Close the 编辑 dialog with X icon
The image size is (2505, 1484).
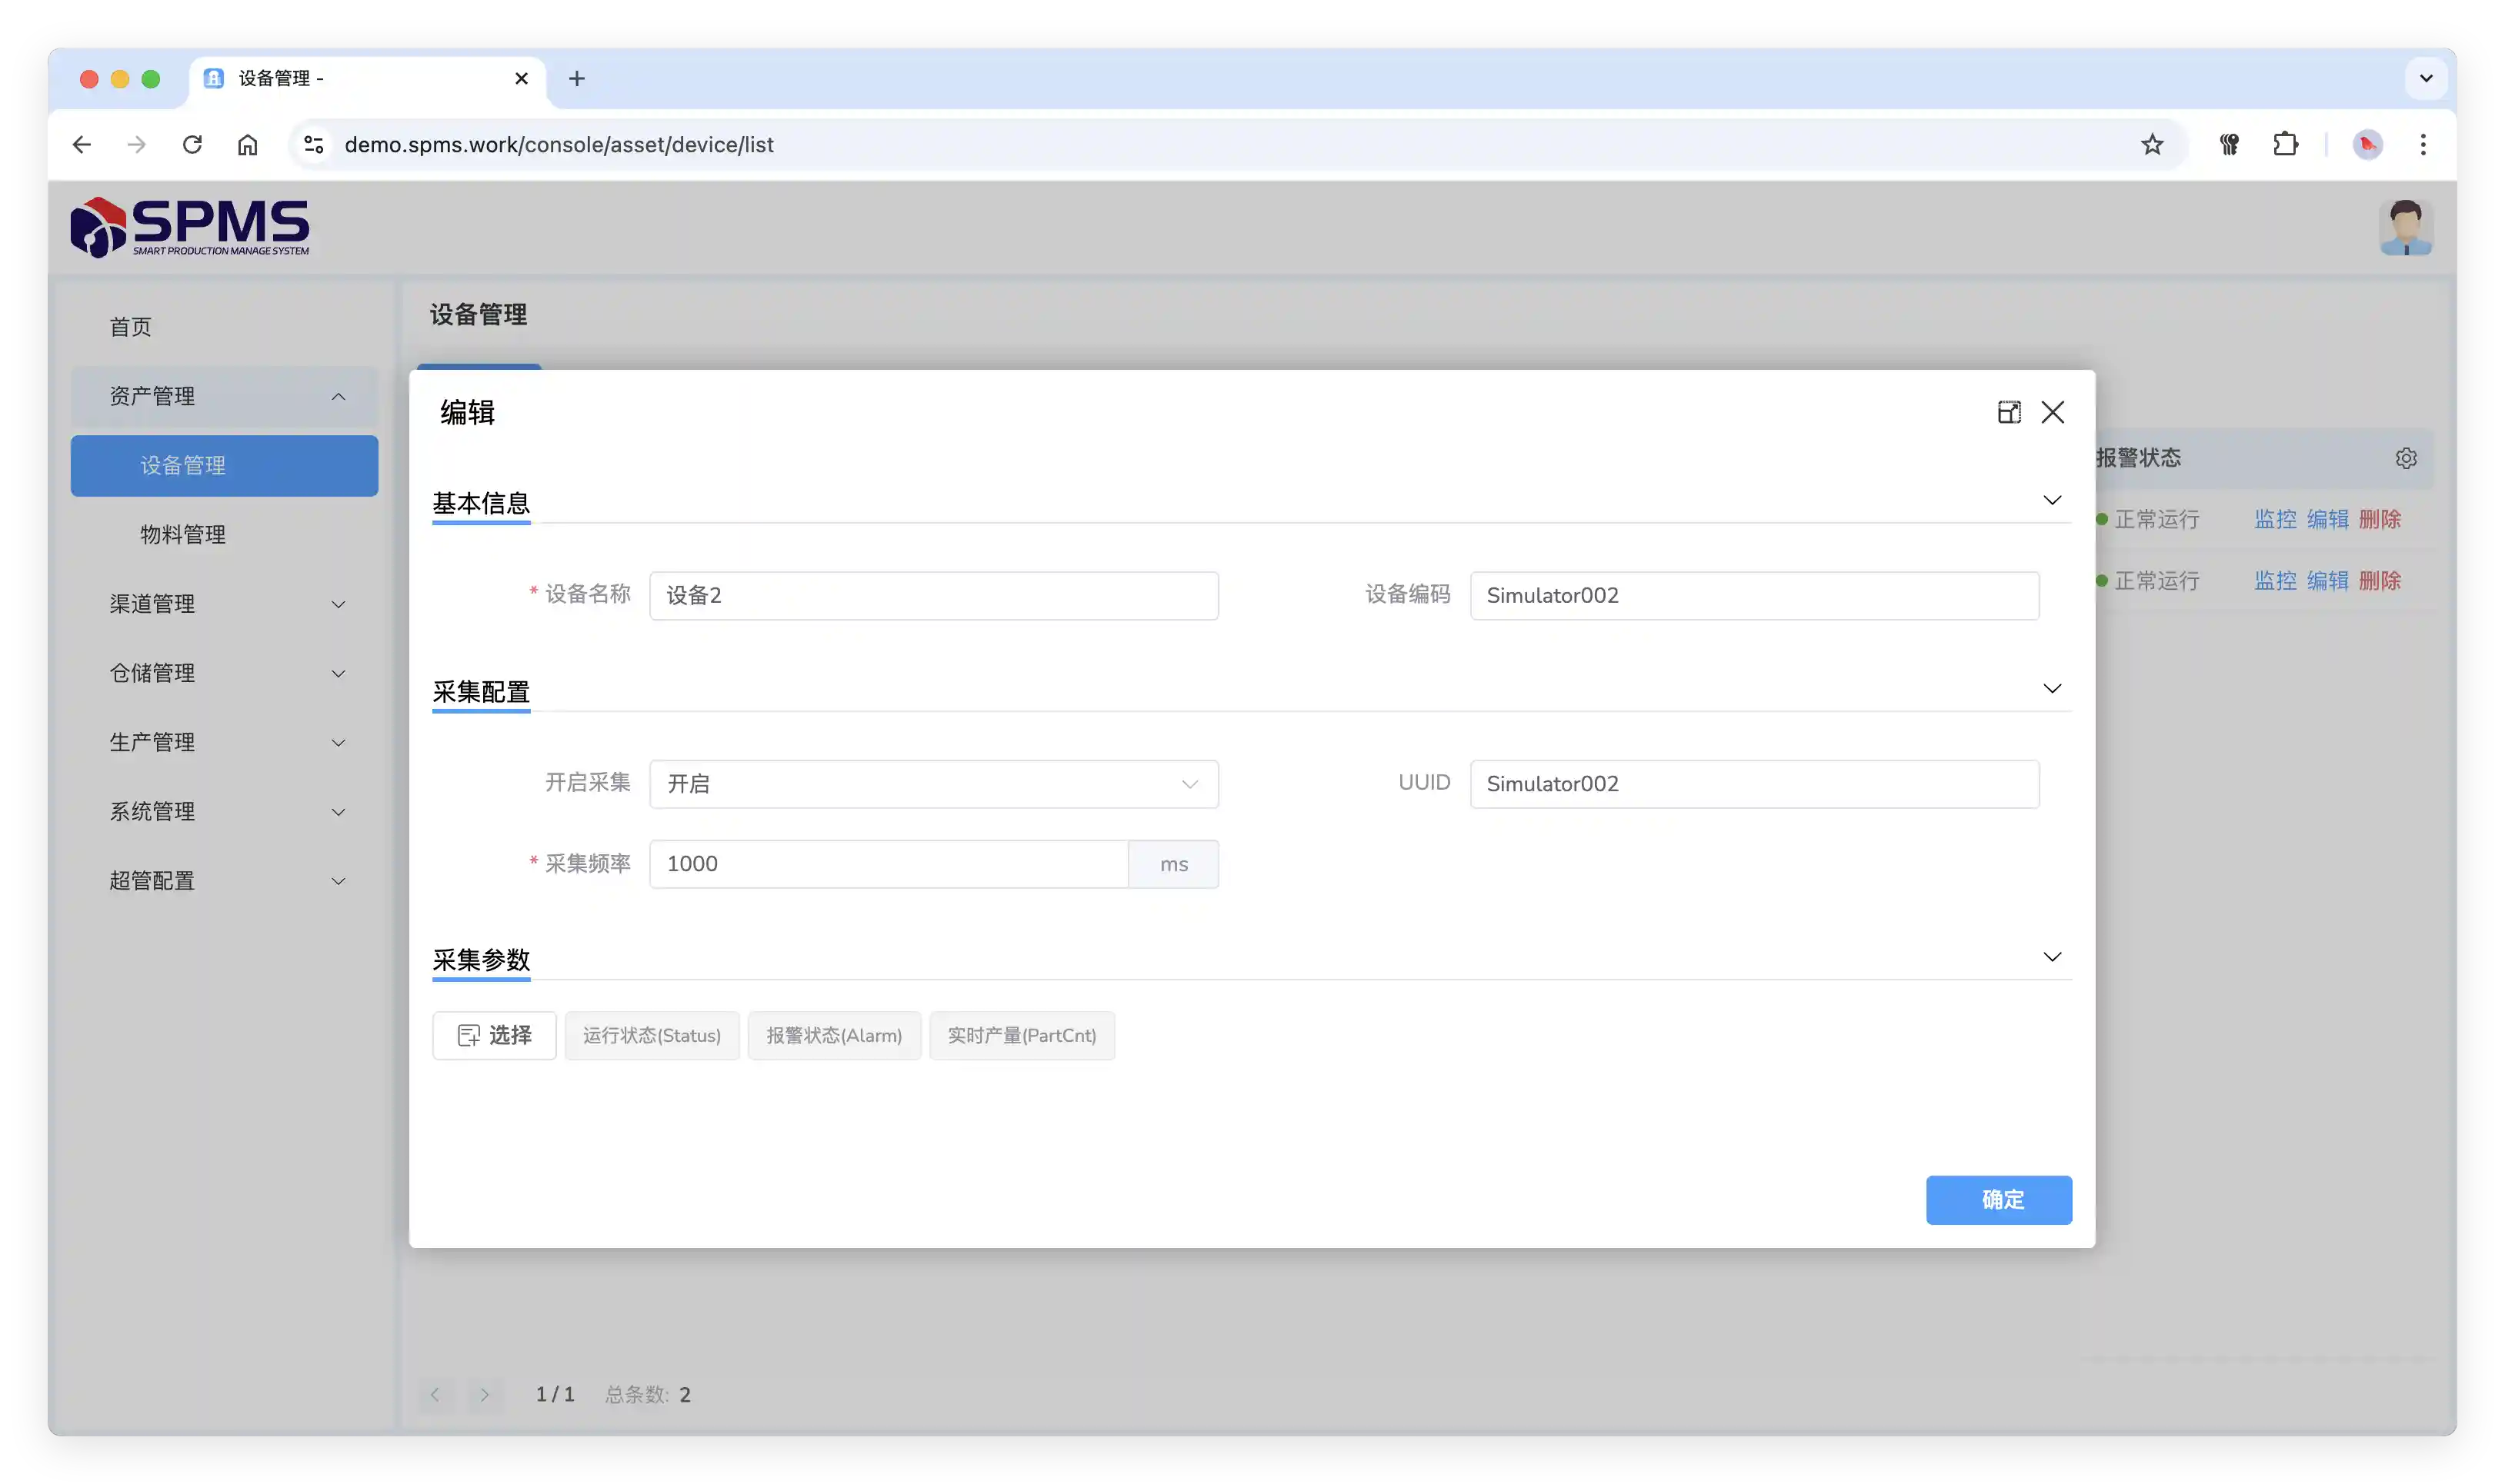click(2053, 412)
